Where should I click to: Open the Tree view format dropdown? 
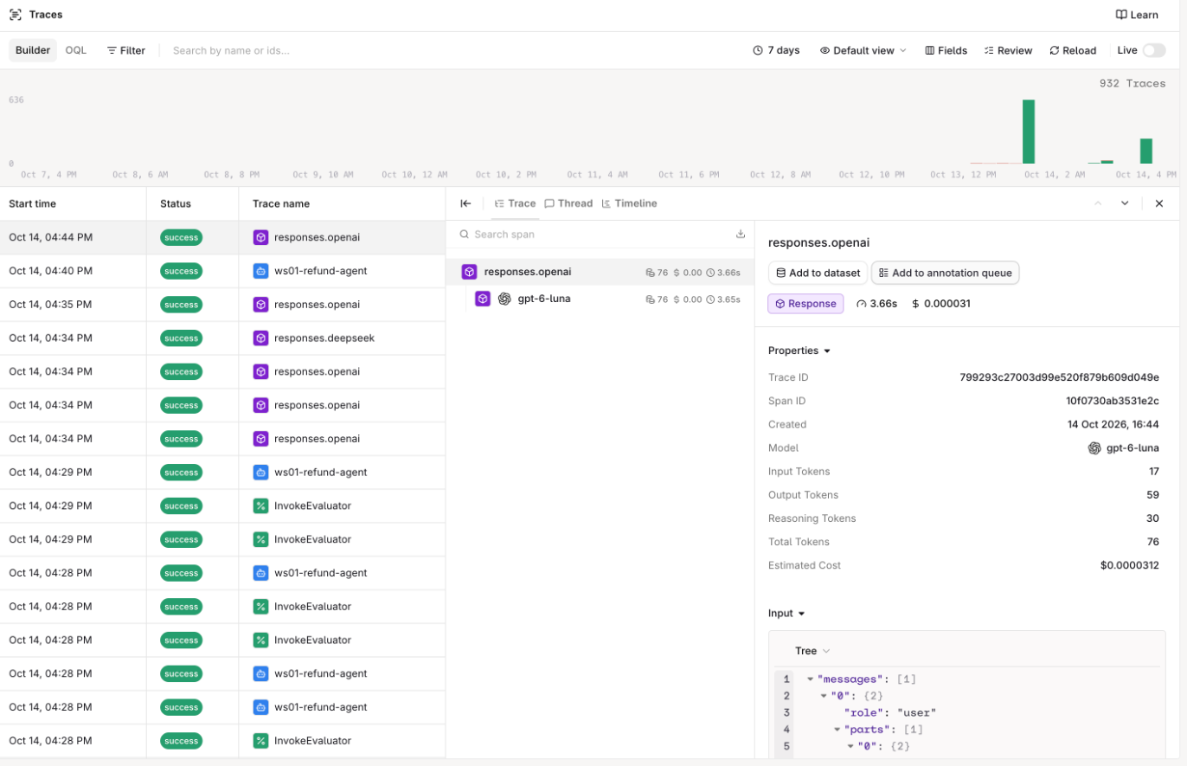pos(812,651)
